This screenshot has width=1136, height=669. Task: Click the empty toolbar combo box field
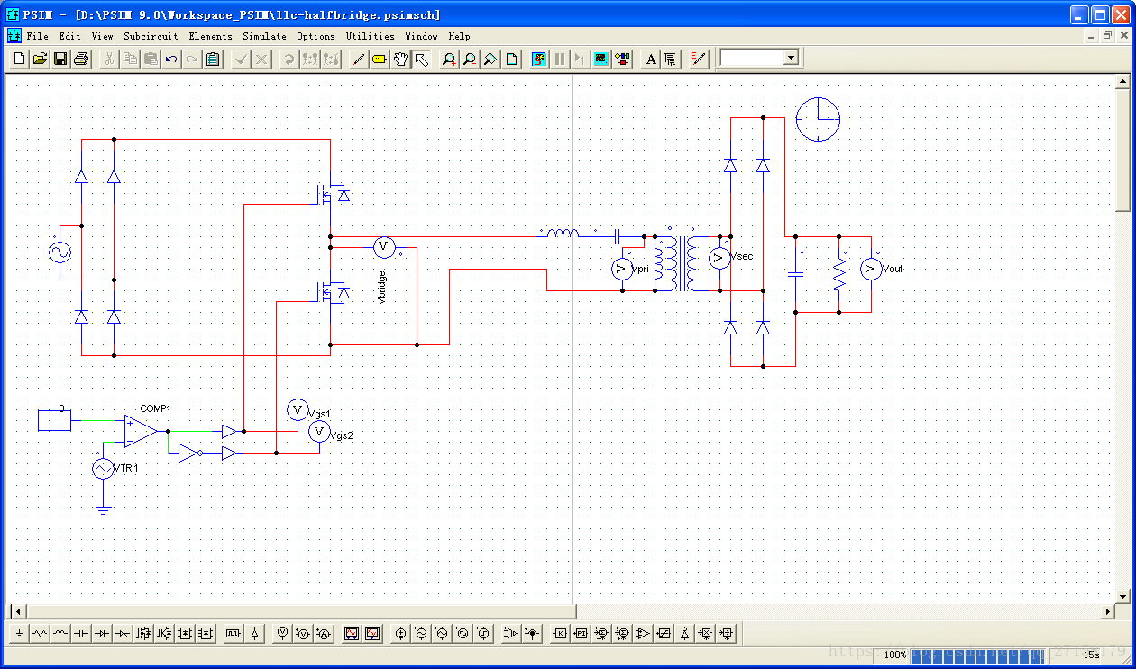[753, 58]
